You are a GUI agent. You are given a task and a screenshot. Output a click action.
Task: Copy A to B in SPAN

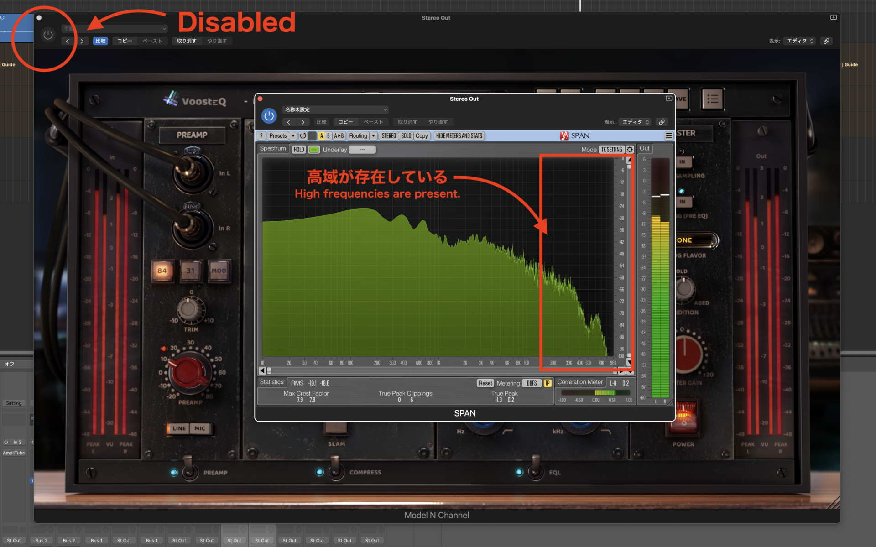(x=339, y=136)
